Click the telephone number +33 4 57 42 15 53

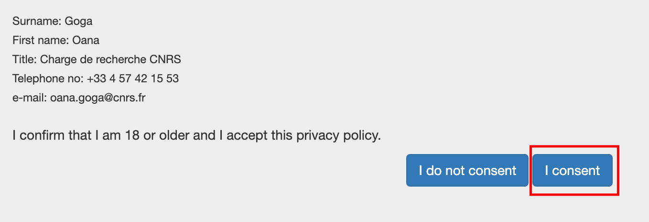pyautogui.click(x=133, y=78)
